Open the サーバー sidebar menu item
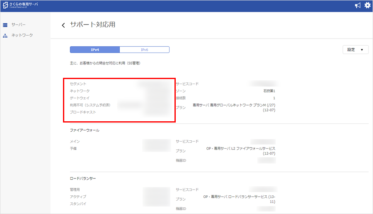Viewport: 373px width, 214px height. click(x=18, y=25)
